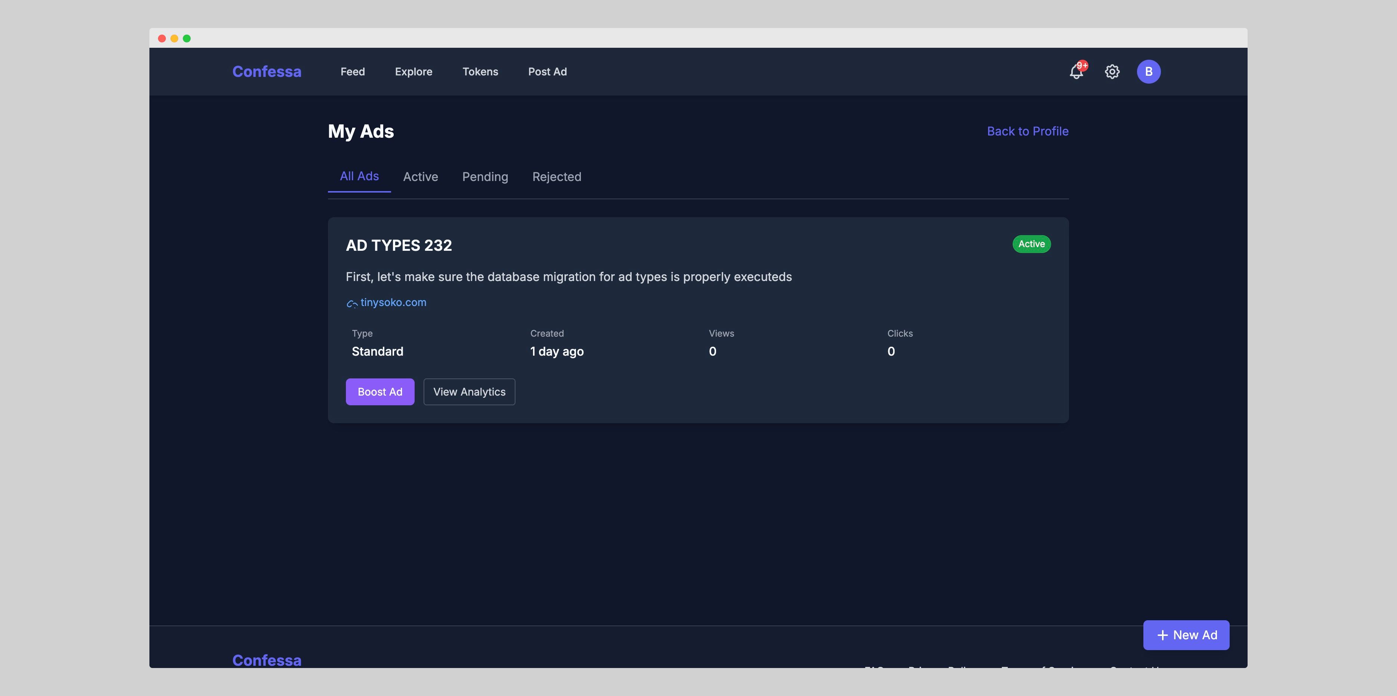Switch to the All Ads tab
1397x696 pixels.
pos(359,176)
